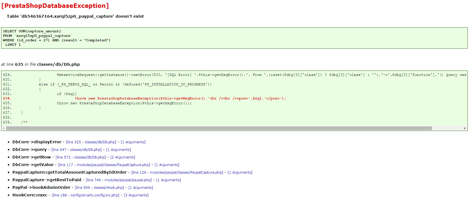Screen dimensions: 470x204
Task: Show '1 Arguments' for DbCore->displayError
Action: tap(133, 142)
